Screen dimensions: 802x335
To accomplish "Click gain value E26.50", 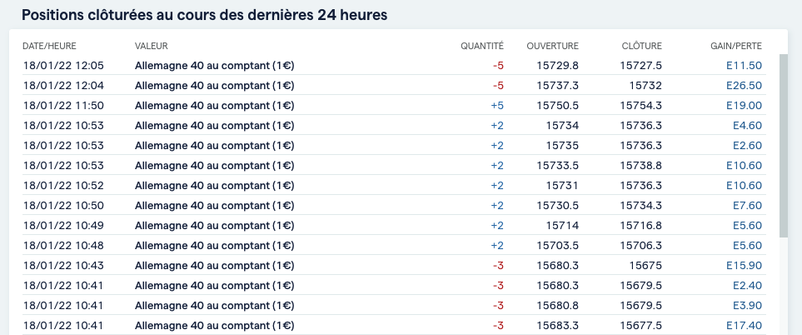I will (744, 85).
